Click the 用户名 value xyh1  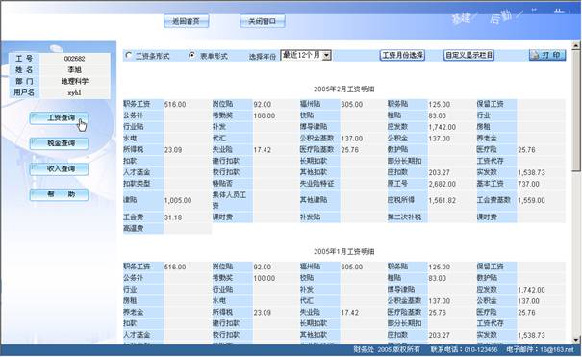[75, 92]
